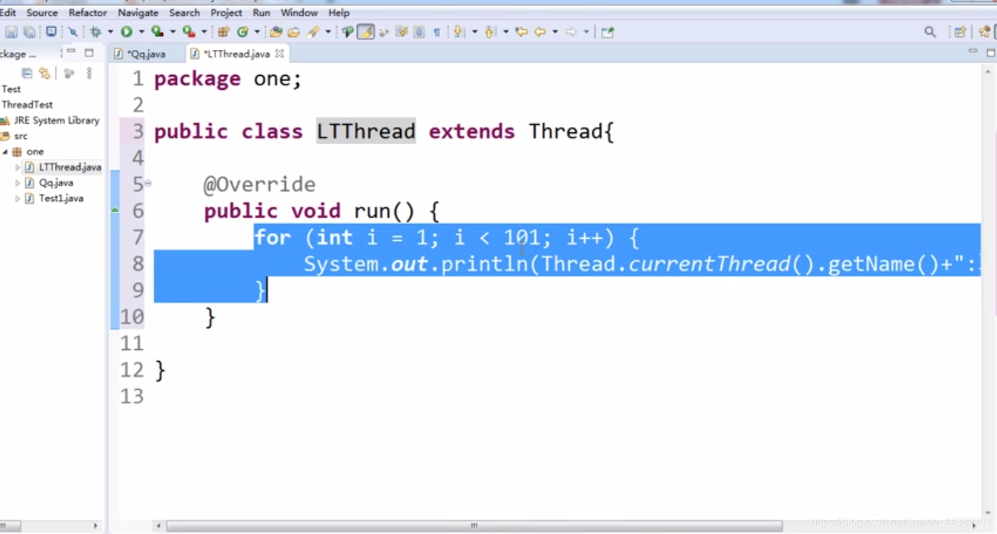Click Collapse All in Package Explorer
This screenshot has height=534, width=997.
pyautogui.click(x=27, y=73)
